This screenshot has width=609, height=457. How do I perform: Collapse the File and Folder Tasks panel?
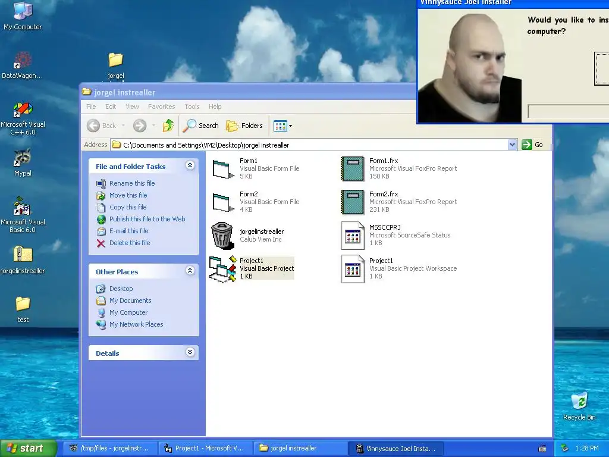[190, 165]
